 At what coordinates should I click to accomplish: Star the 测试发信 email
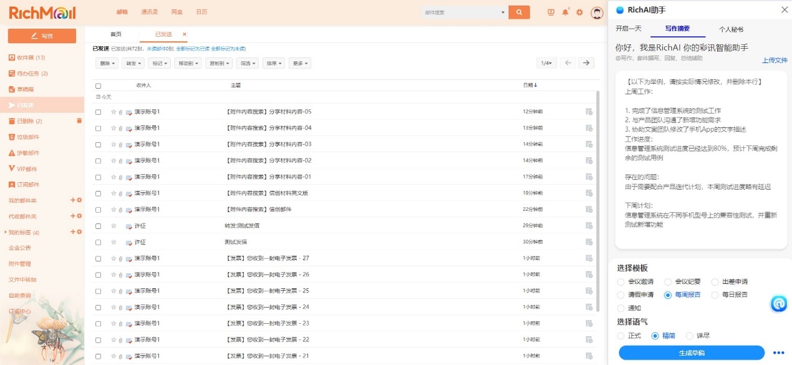[113, 242]
